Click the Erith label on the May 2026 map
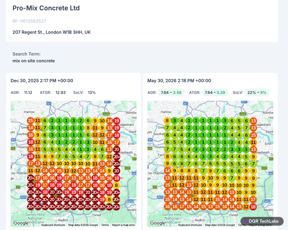The height and width of the screenshot is (230, 288). click(x=268, y=144)
